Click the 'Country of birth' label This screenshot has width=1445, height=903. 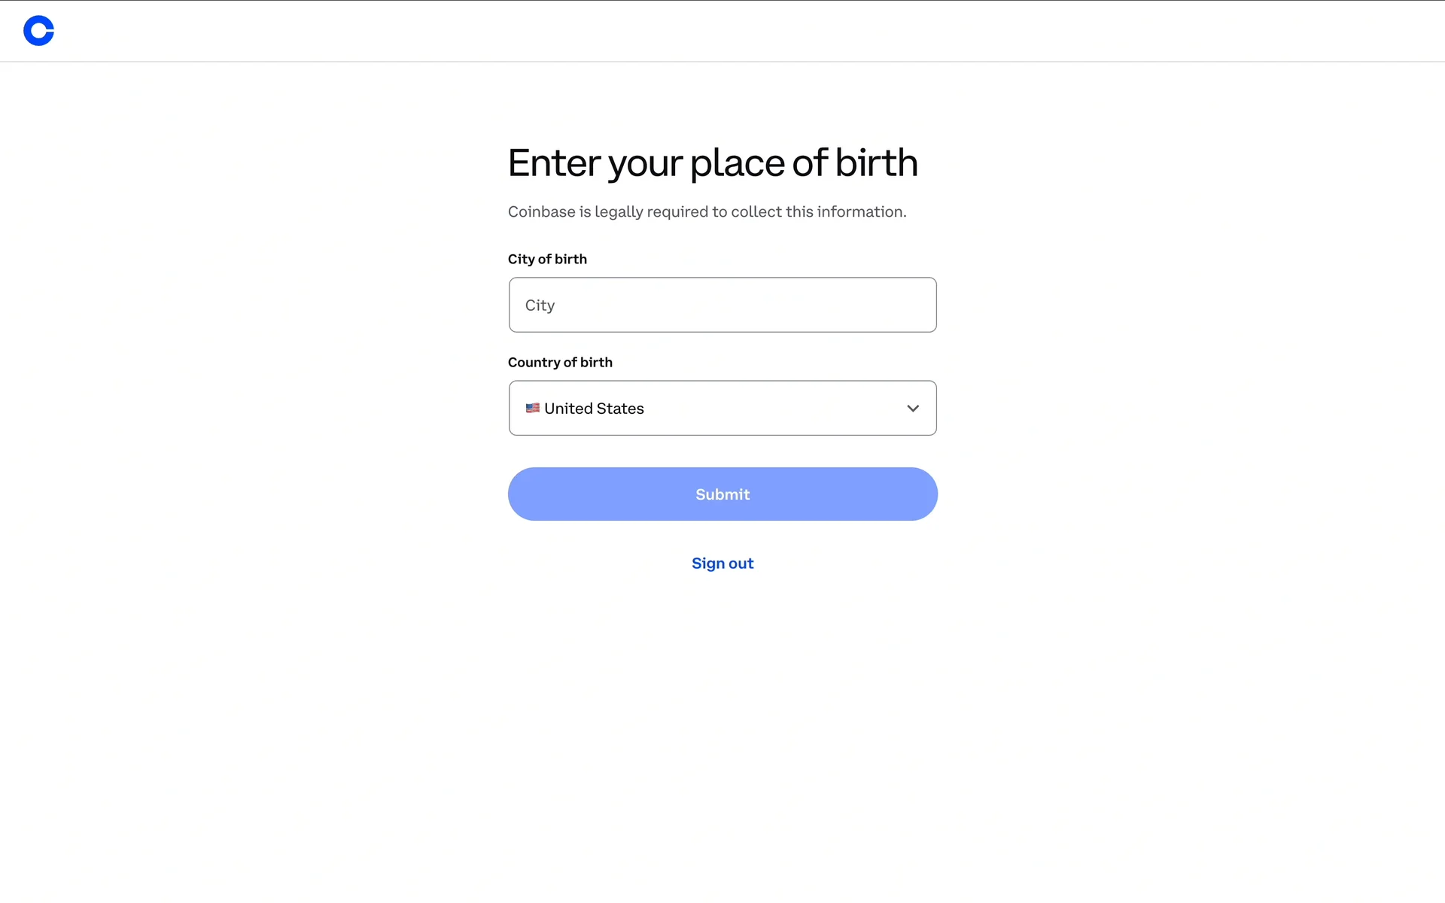(x=560, y=362)
